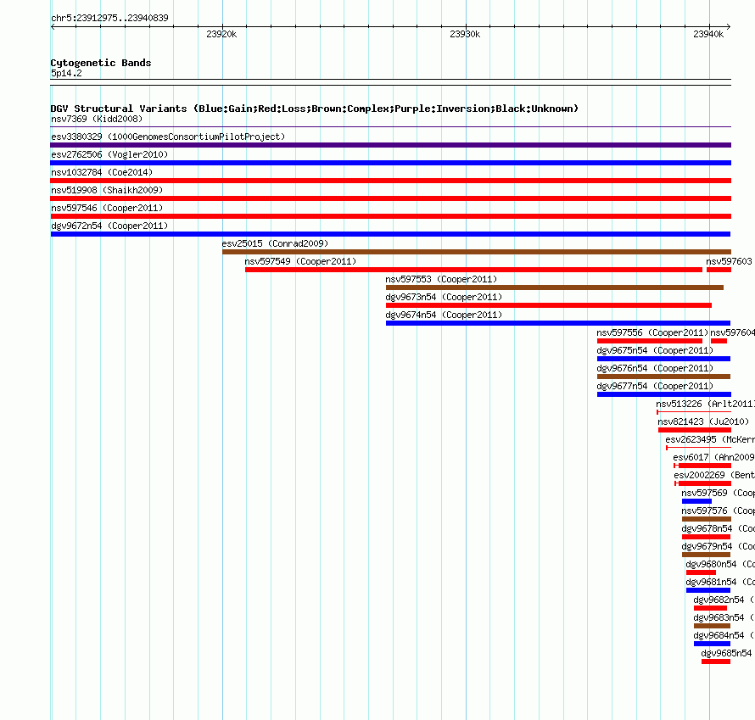Select the red nsv597546 loss bar
This screenshot has width=755, height=720.
click(390, 216)
